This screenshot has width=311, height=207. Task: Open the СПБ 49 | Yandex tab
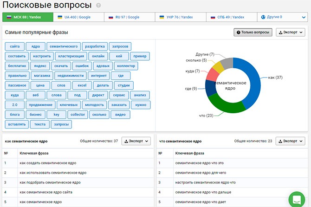(232, 17)
